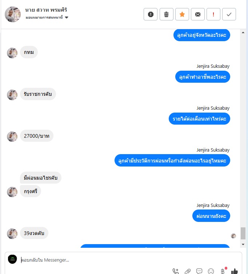Open the customer profile picture in header

[x=13, y=14]
